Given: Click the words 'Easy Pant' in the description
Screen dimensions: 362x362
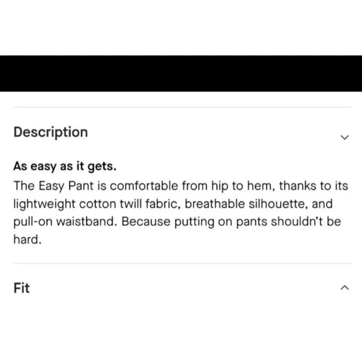Looking at the screenshot, I should (66, 186).
